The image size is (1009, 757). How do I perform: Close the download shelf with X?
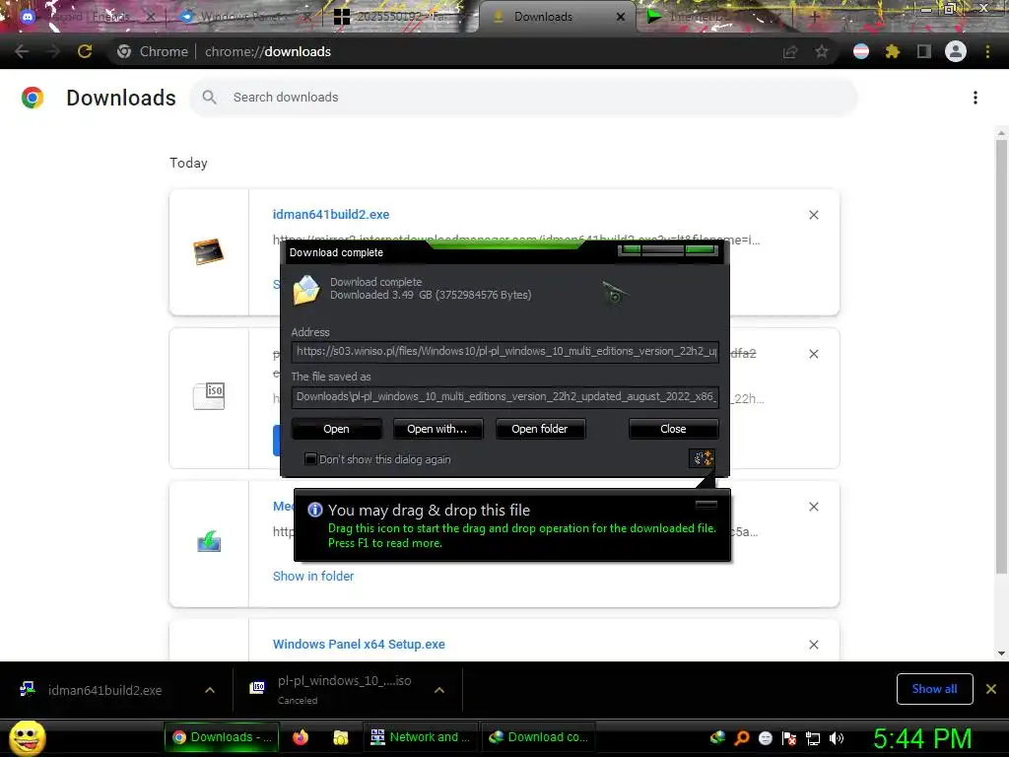click(x=991, y=689)
